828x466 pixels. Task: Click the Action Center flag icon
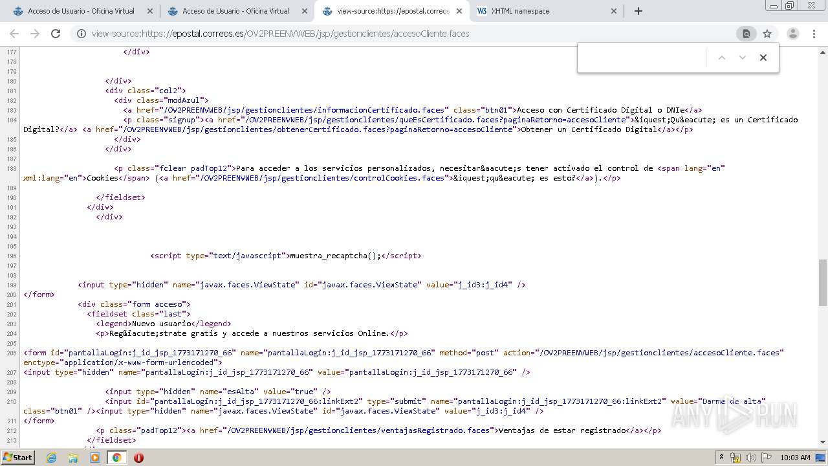point(766,457)
